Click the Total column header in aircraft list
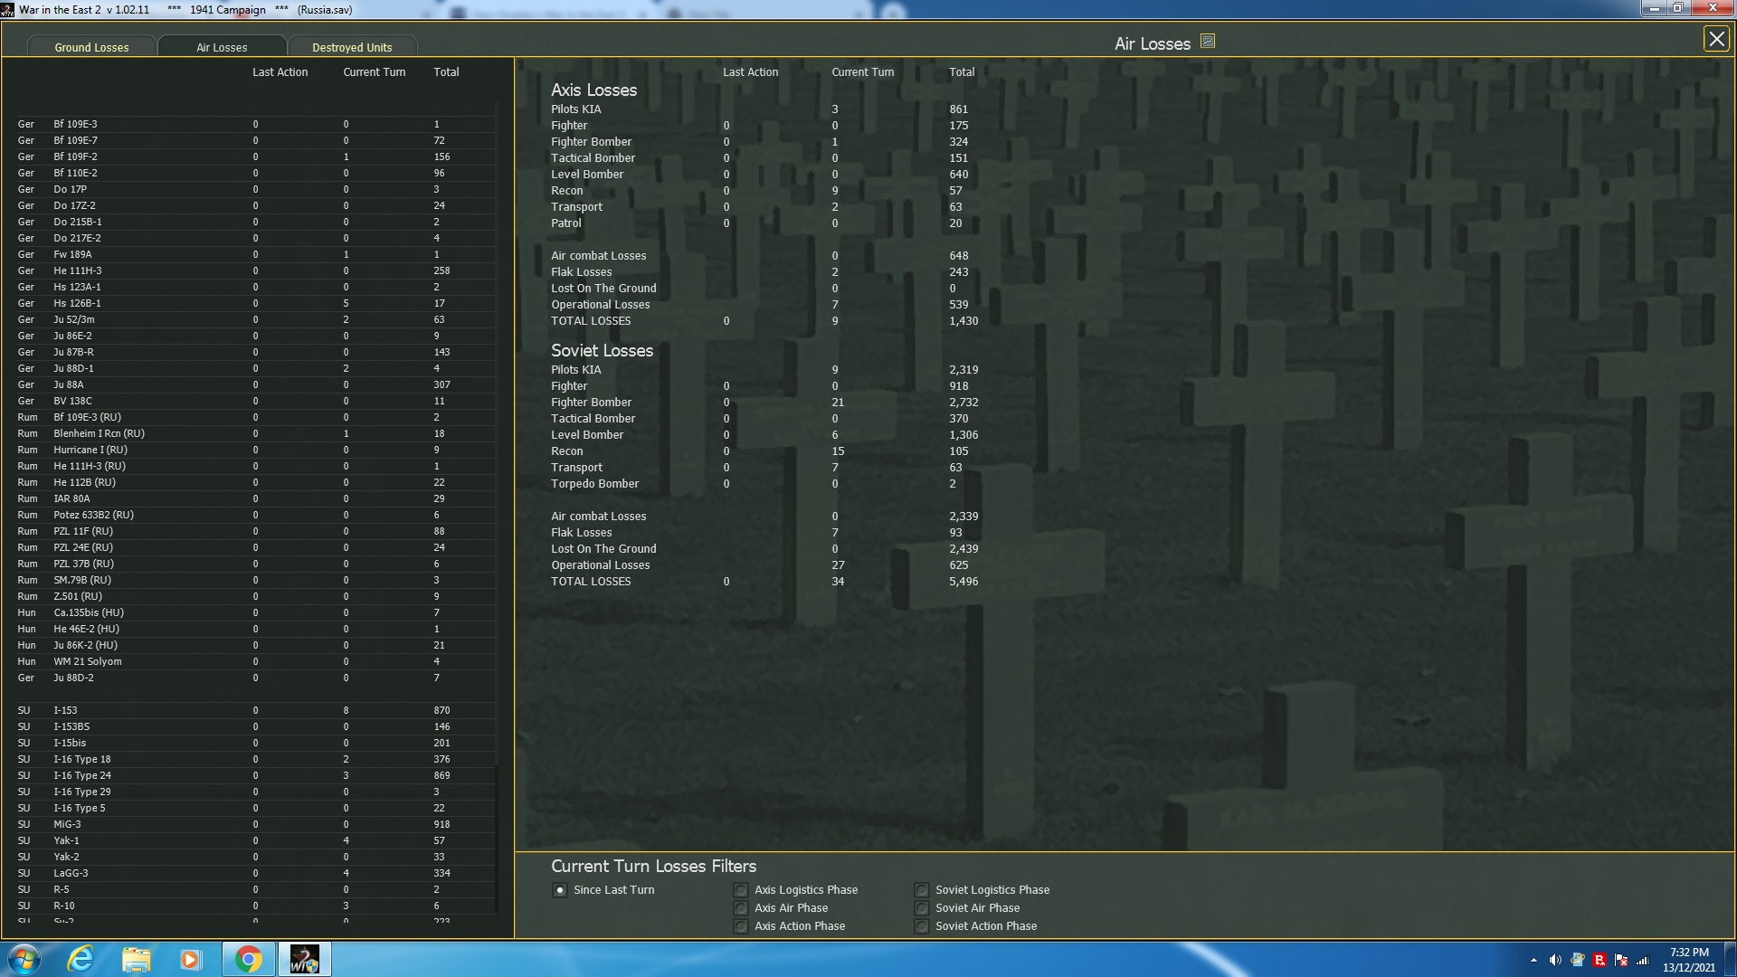This screenshot has height=977, width=1737. [x=446, y=72]
